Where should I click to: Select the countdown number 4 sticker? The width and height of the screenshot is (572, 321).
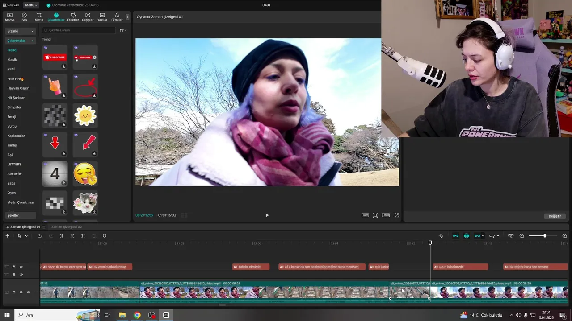tap(55, 174)
